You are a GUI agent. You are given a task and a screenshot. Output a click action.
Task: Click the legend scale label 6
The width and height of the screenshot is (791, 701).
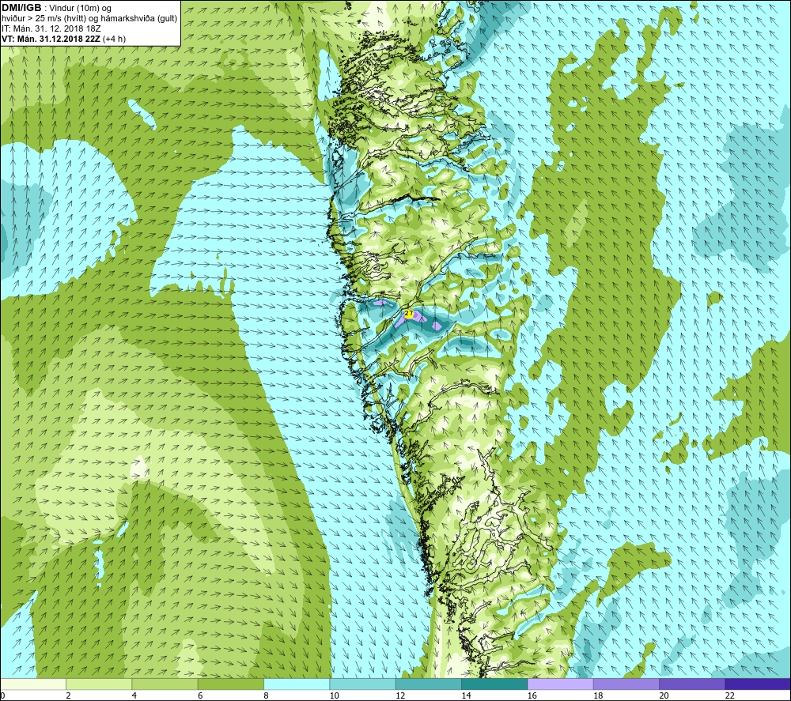200,695
